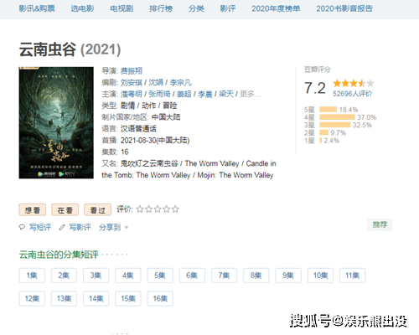Open the 选电影 nav item
419x335 pixels.
click(x=82, y=8)
